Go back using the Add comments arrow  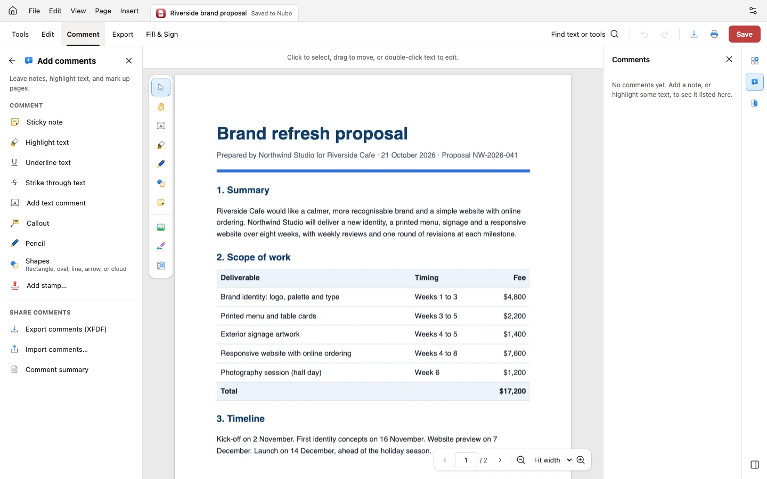(x=12, y=61)
